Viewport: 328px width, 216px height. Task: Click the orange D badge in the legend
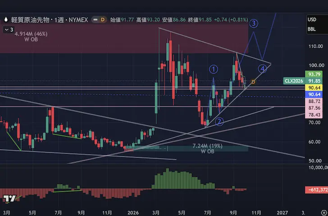[x=103, y=20]
